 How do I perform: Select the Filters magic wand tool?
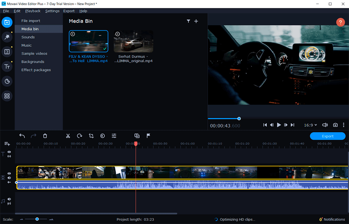click(7, 37)
